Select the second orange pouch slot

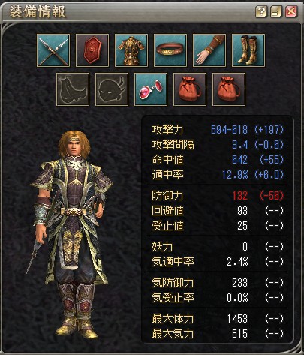(229, 89)
